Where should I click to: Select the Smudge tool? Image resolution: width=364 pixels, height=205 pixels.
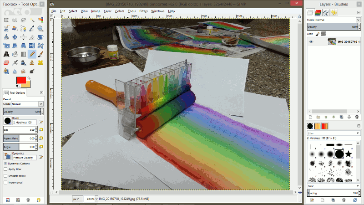(x=24, y=72)
